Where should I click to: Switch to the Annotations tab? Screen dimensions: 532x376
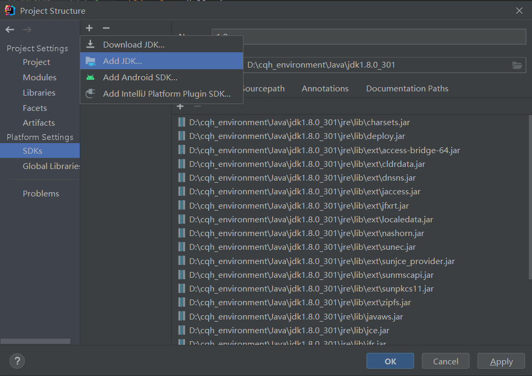point(325,89)
